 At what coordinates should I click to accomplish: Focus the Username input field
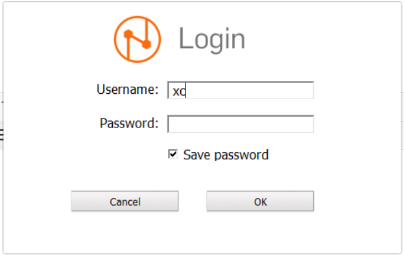click(x=241, y=90)
